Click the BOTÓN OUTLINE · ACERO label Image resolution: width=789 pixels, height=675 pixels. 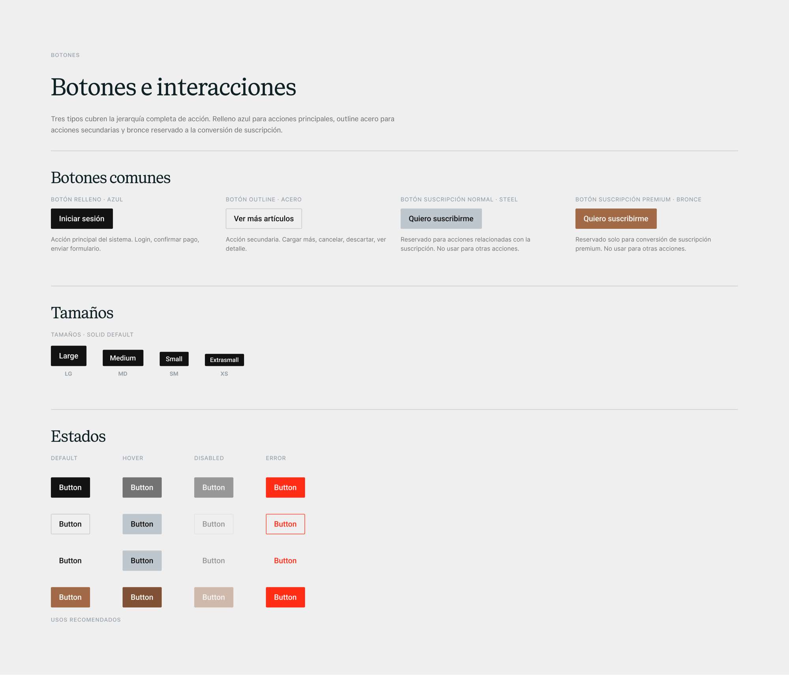point(264,200)
